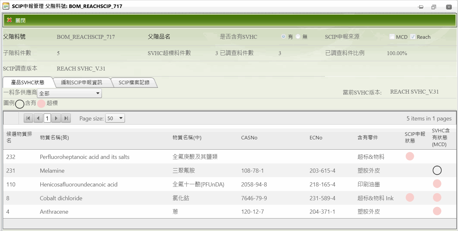Click the pin window icon
The height and width of the screenshot is (231, 458).
pyautogui.click(x=421, y=7)
